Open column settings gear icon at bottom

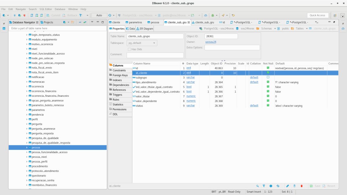(x=271, y=186)
